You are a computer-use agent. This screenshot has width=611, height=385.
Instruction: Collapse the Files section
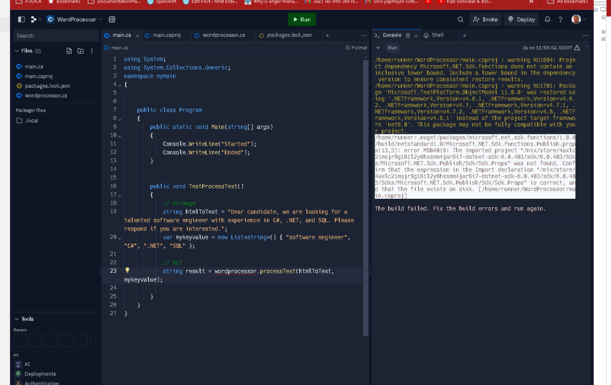(x=17, y=51)
